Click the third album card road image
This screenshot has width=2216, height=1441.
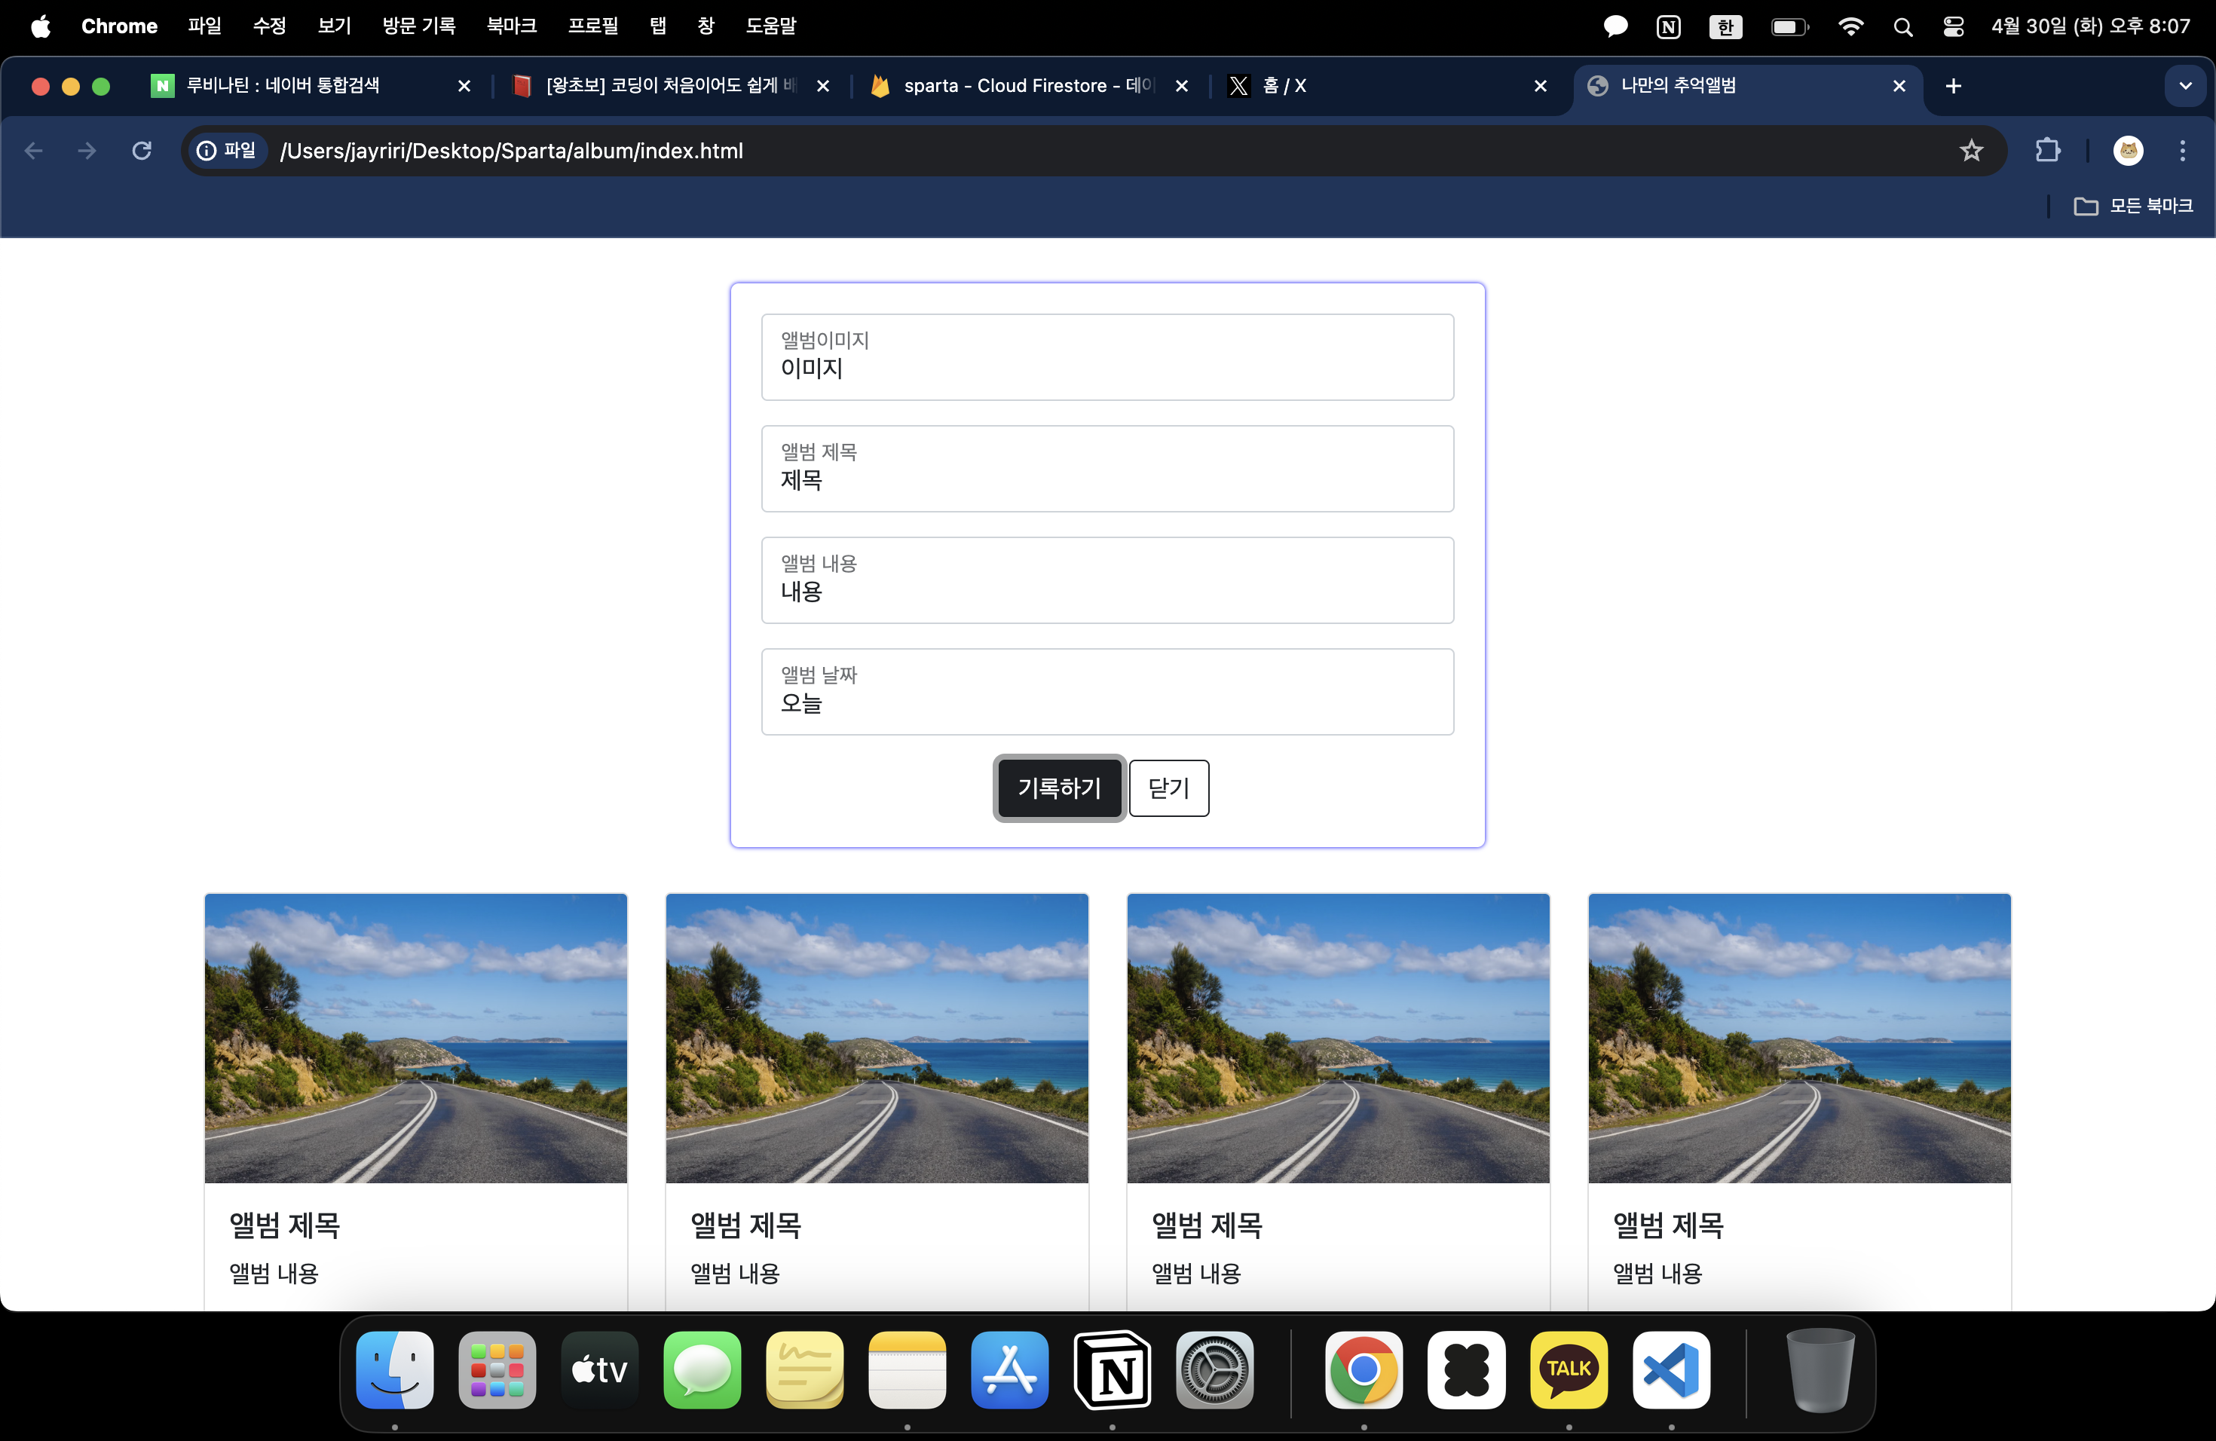[x=1338, y=1039]
